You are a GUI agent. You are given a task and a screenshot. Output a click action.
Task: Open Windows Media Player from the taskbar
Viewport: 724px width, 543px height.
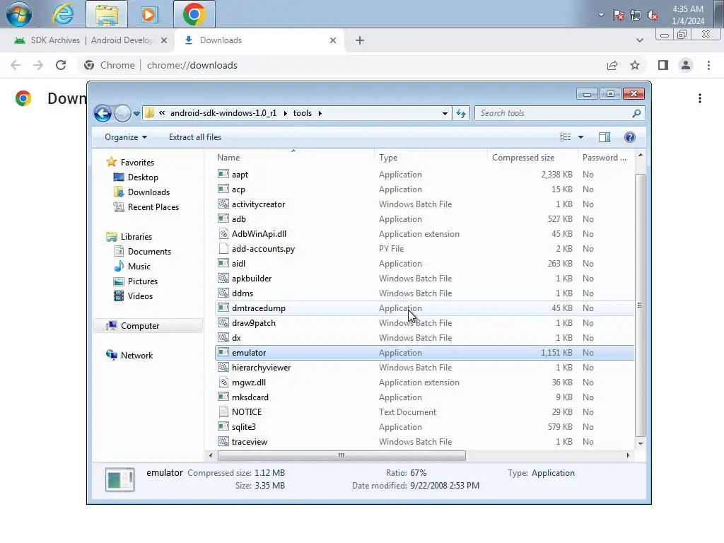148,14
